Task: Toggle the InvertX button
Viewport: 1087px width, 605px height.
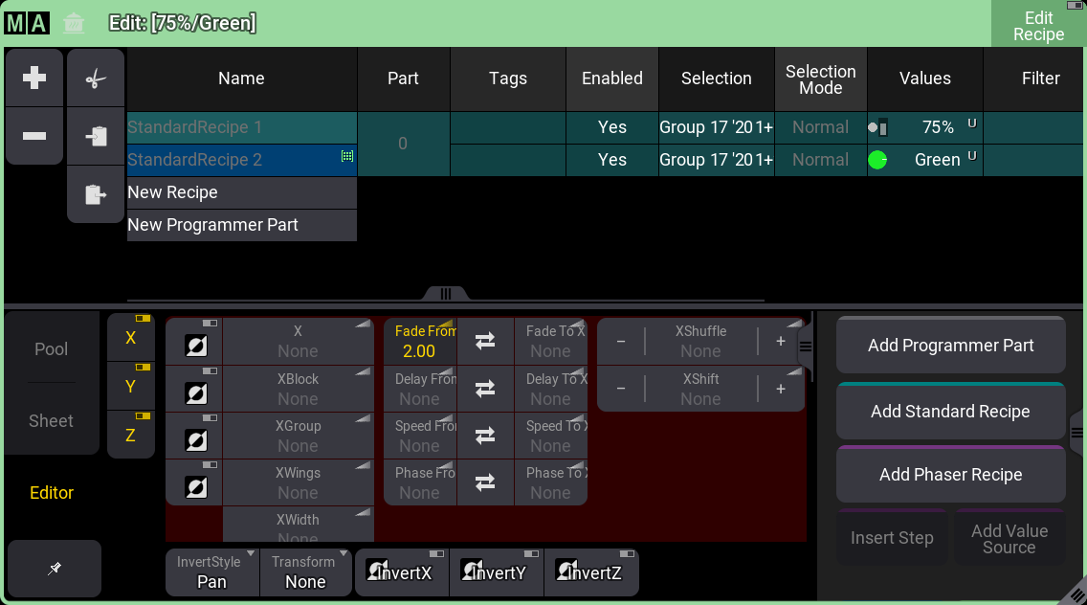Action: pyautogui.click(x=402, y=572)
